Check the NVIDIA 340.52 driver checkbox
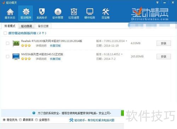This screenshot has height=129, width=177. [7, 57]
